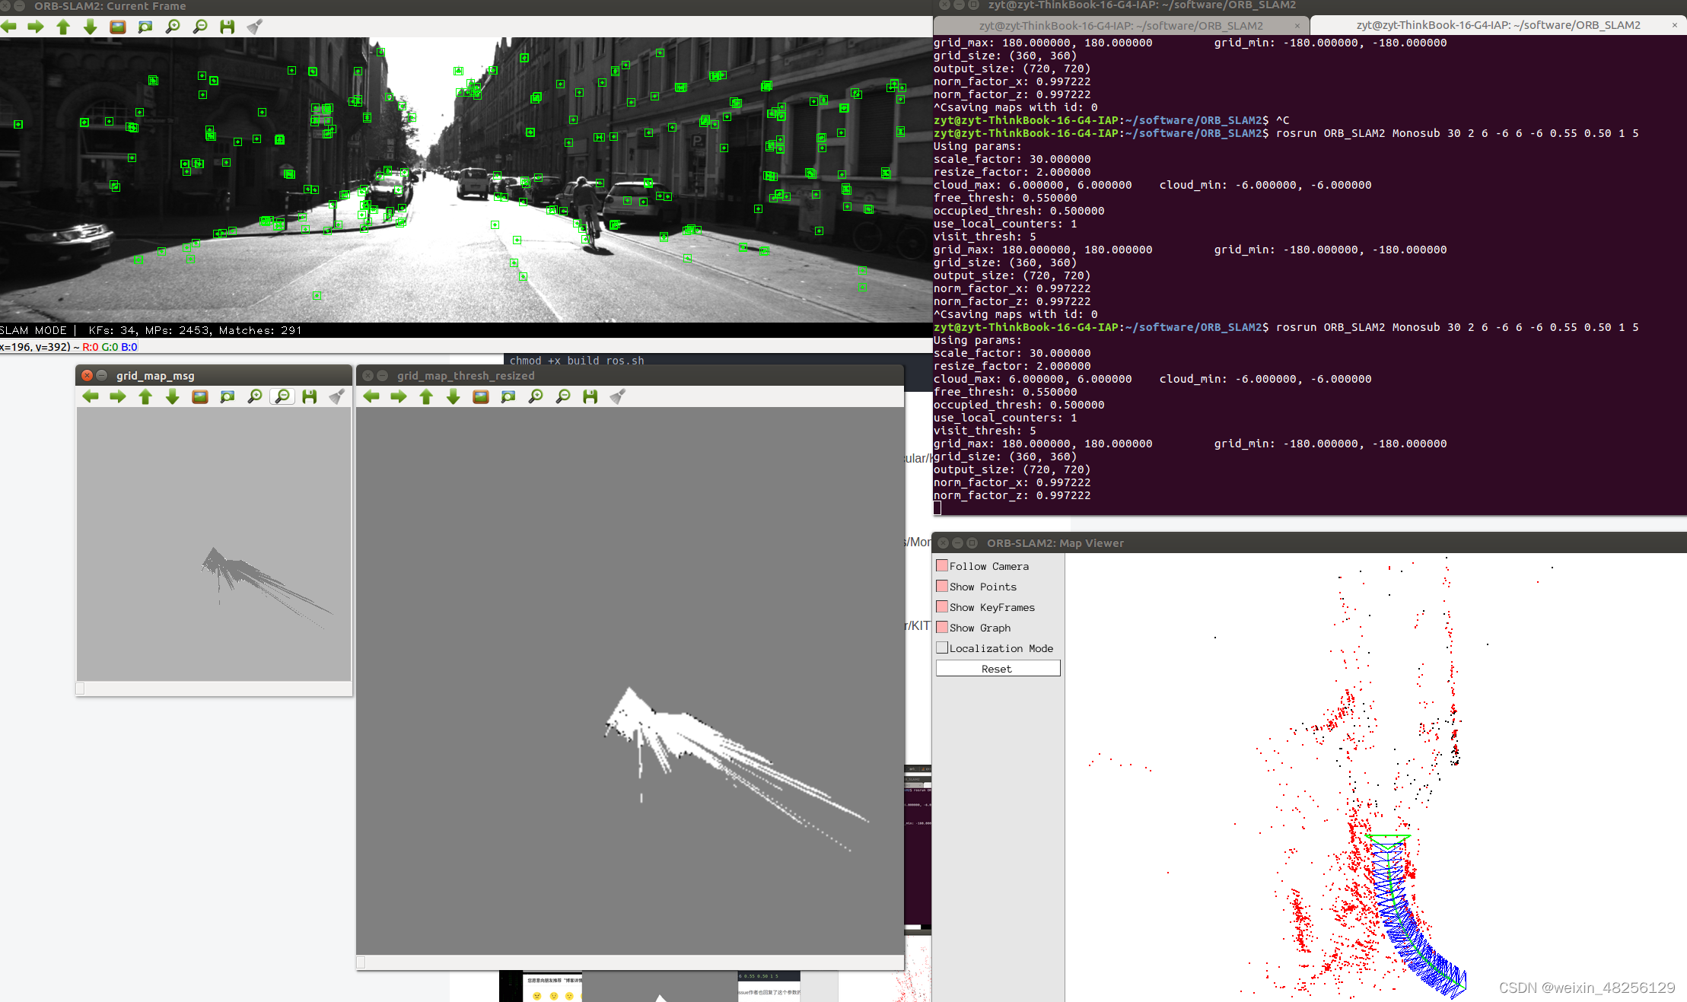Click the pan-up arrow in grid_map_msg toolbar

coord(145,396)
